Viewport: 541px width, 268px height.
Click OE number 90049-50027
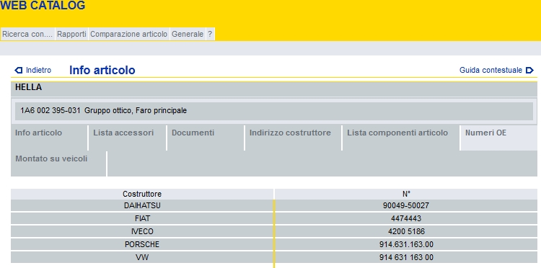pyautogui.click(x=406, y=205)
